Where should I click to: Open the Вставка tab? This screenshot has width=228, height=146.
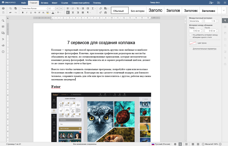point(44,3)
